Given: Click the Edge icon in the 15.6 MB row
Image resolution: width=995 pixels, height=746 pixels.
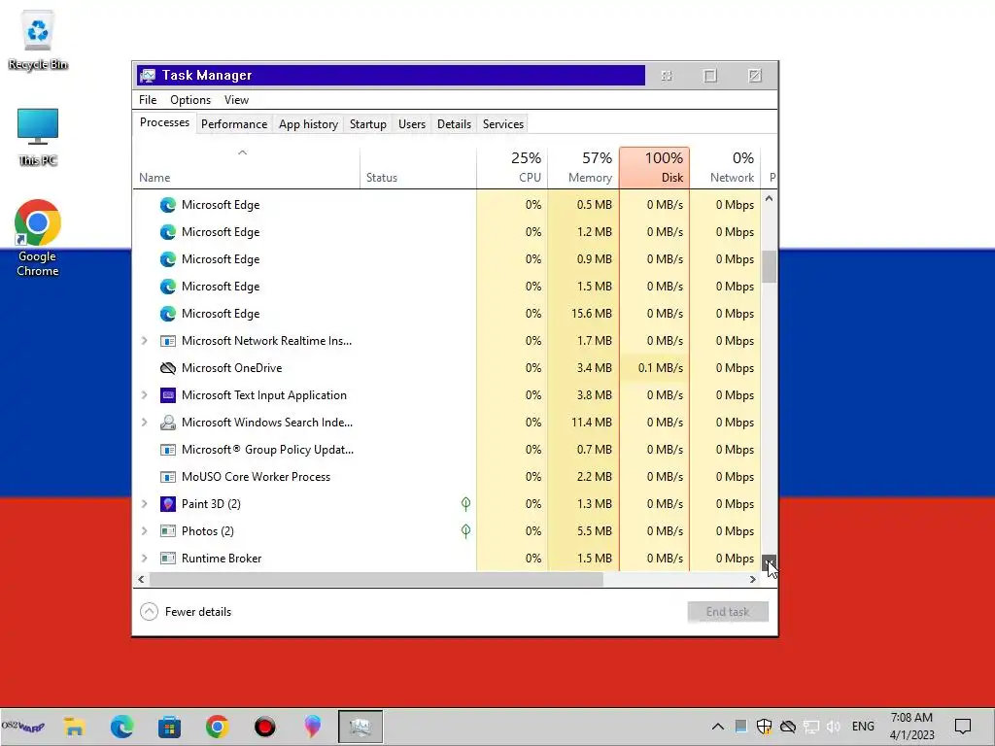Looking at the screenshot, I should pos(167,314).
